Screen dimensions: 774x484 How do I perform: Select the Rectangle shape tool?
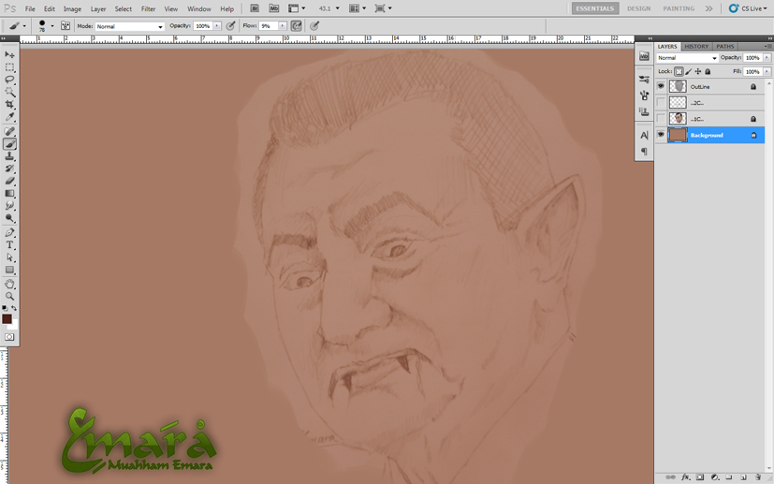coord(9,270)
